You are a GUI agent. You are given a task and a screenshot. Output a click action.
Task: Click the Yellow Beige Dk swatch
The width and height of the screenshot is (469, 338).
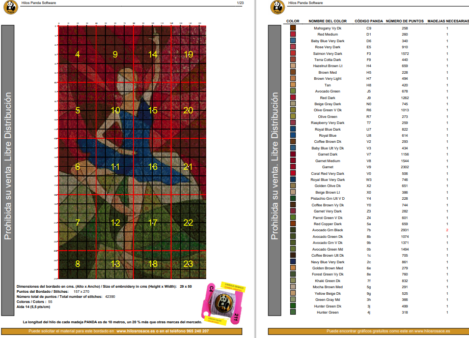pos(293,293)
